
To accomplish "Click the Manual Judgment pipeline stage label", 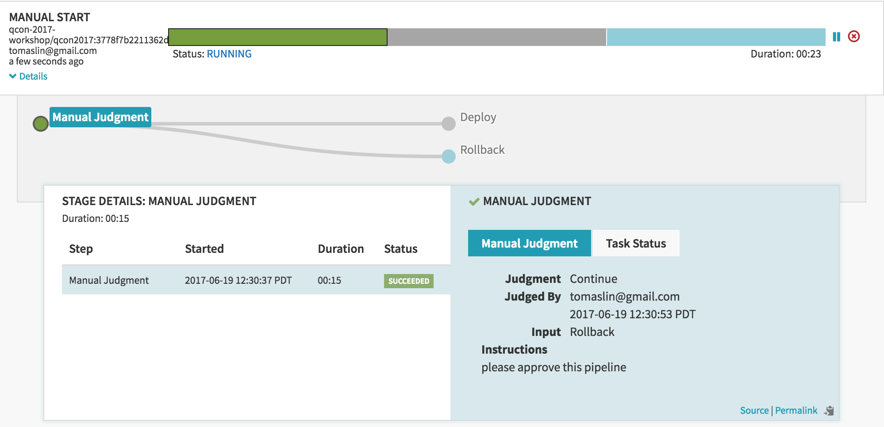I will tap(100, 117).
